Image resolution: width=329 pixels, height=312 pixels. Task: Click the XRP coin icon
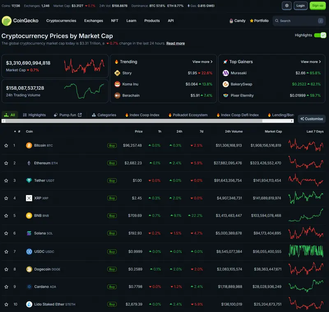29,198
